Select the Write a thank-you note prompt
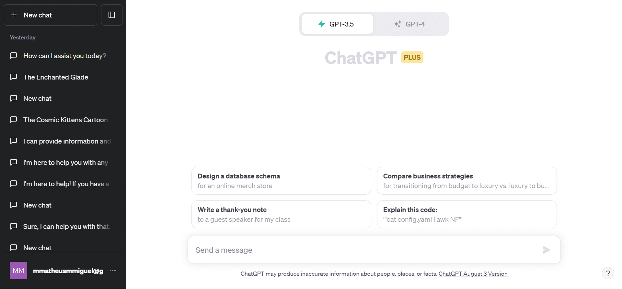The height and width of the screenshot is (289, 622). (281, 214)
